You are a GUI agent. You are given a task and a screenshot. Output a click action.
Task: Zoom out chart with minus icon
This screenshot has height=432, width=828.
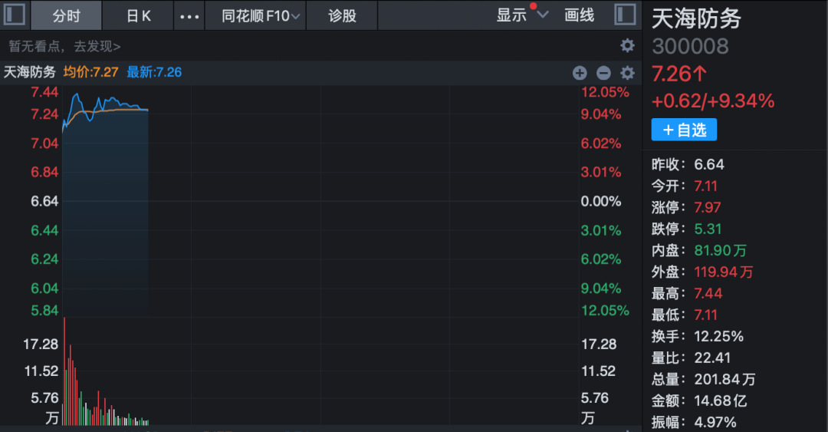(x=603, y=73)
